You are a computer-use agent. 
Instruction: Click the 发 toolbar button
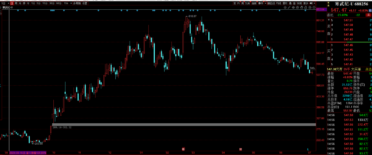coord(235,3)
